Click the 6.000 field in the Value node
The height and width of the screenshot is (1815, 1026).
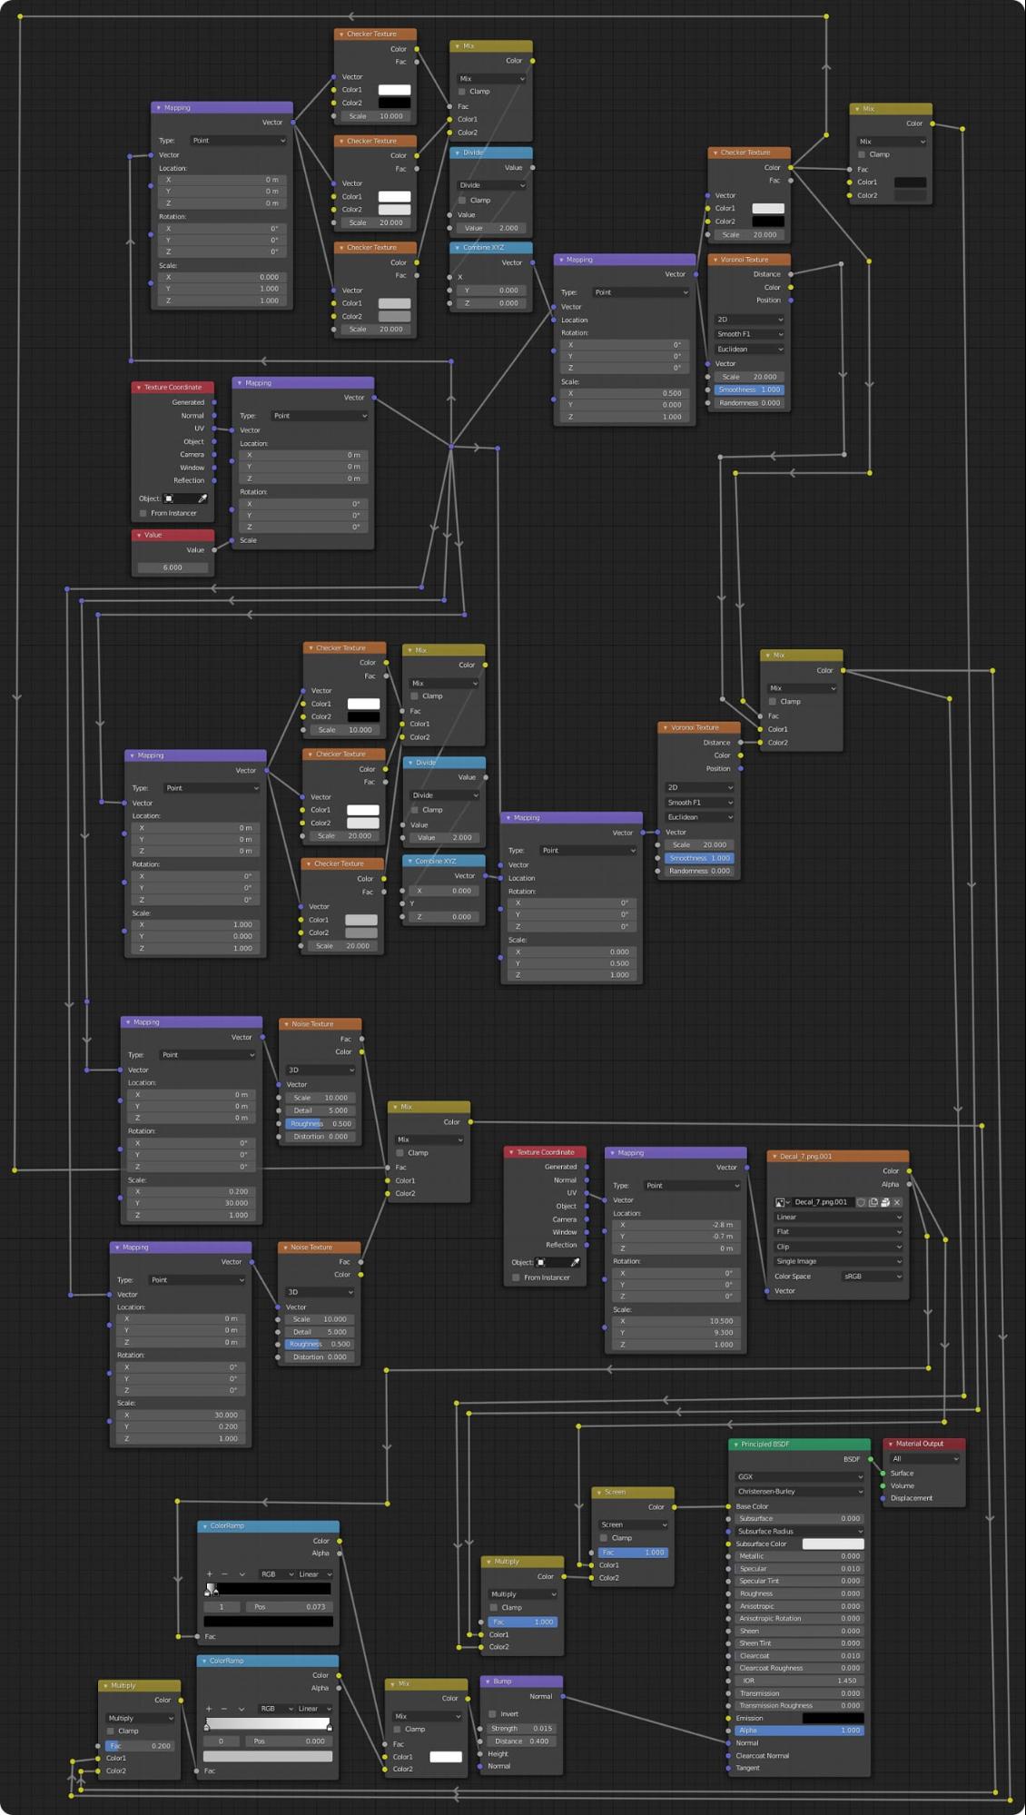[x=173, y=567]
